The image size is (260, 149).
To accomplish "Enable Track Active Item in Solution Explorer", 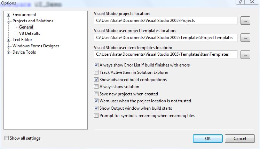I will (x=96, y=72).
